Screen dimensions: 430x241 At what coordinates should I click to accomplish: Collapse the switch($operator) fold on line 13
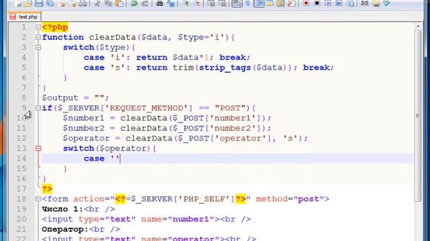[x=38, y=149]
